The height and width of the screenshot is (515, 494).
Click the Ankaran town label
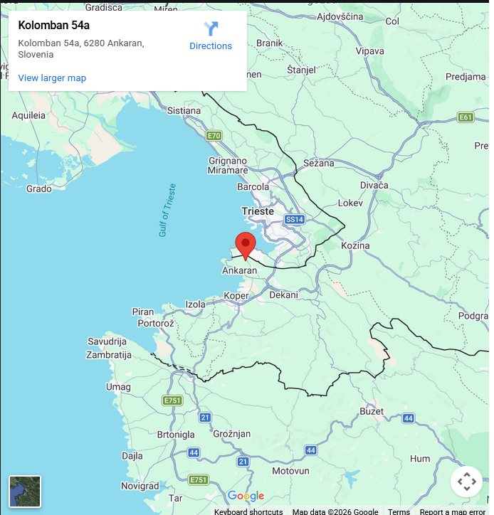tap(240, 270)
